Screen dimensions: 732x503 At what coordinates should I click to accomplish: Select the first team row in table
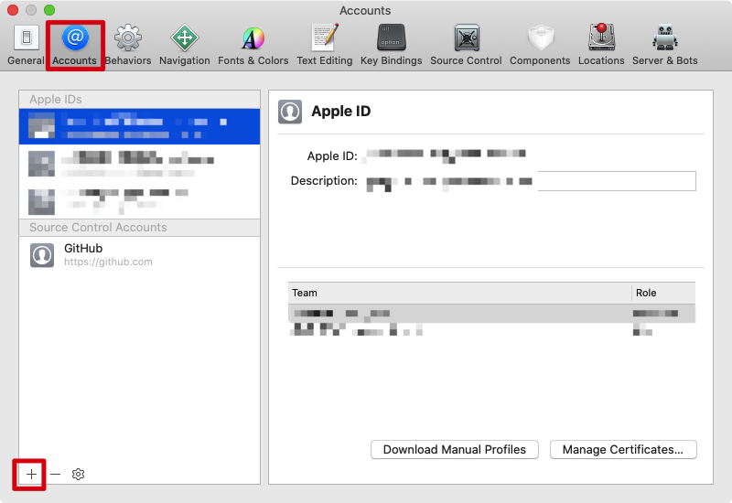tap(492, 314)
